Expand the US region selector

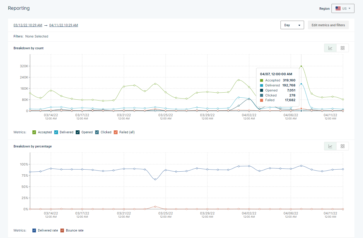pos(343,9)
